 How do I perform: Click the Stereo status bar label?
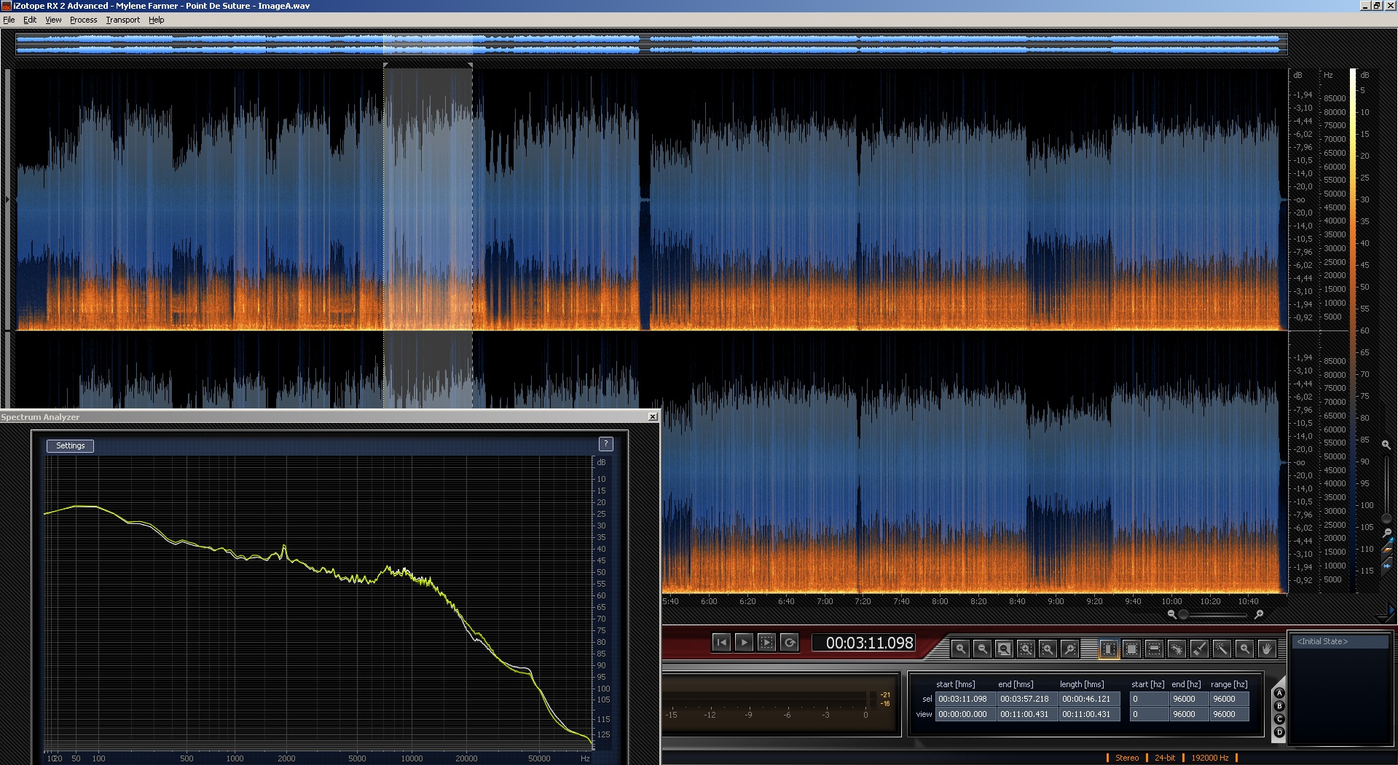click(1127, 758)
